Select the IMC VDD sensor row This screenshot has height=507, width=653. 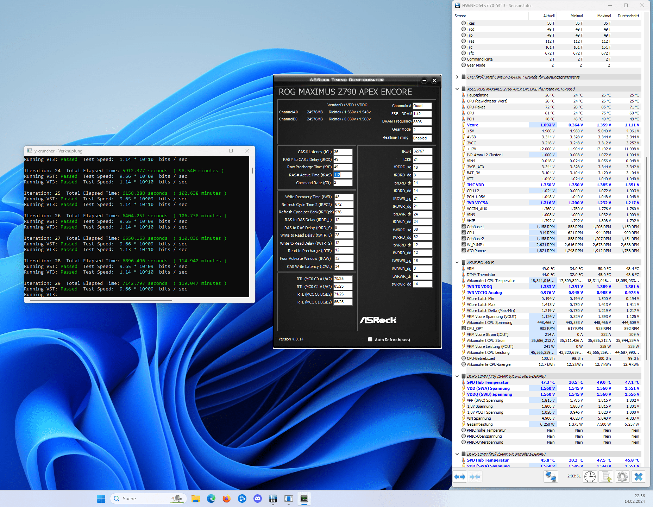click(551, 185)
